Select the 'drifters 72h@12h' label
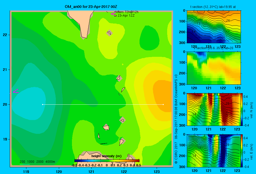Screen dimensions: 256x174 click(x=126, y=12)
